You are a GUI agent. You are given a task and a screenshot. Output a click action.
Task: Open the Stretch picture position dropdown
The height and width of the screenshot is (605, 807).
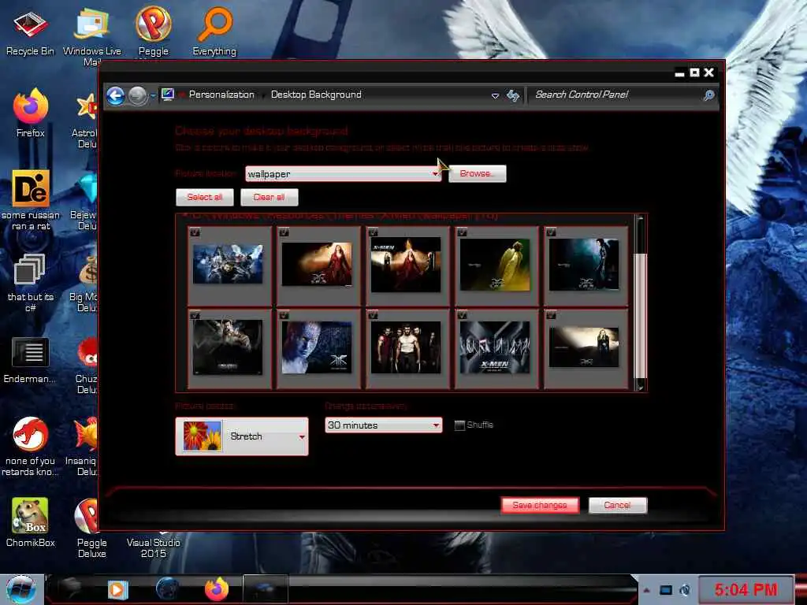click(242, 436)
